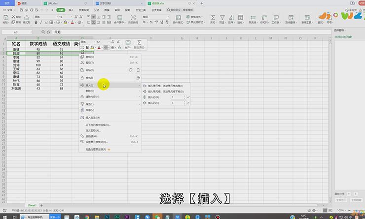365x219 pixels.
Task: Click the Sum sigma icon in the ribbon
Action: [213, 17]
